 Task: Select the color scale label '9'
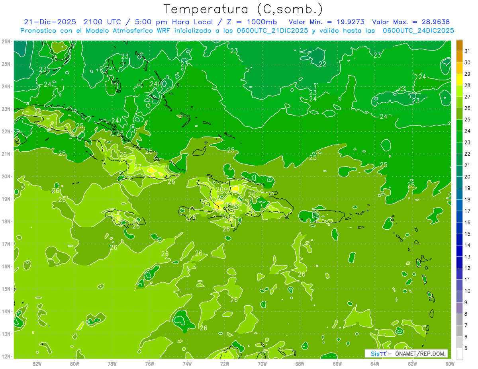pyautogui.click(x=466, y=303)
